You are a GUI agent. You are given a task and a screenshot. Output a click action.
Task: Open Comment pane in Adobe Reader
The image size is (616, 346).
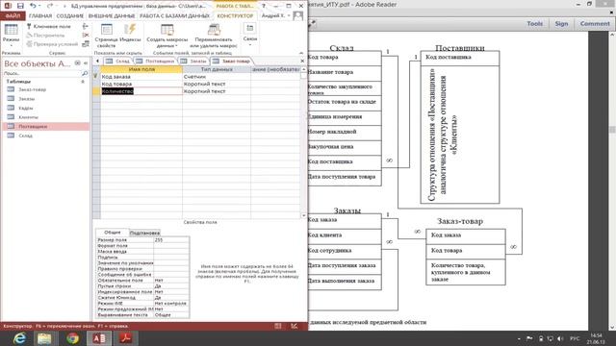coord(595,23)
